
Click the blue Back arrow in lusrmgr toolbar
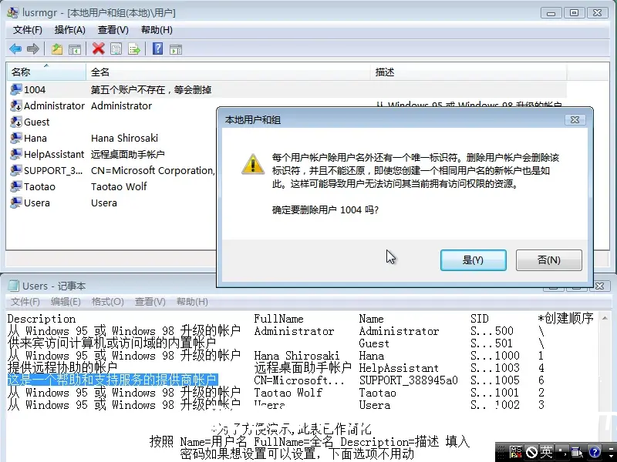coord(15,49)
